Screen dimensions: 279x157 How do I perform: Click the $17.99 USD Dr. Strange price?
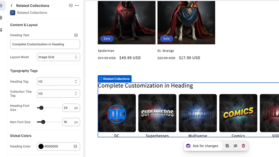coord(189,58)
